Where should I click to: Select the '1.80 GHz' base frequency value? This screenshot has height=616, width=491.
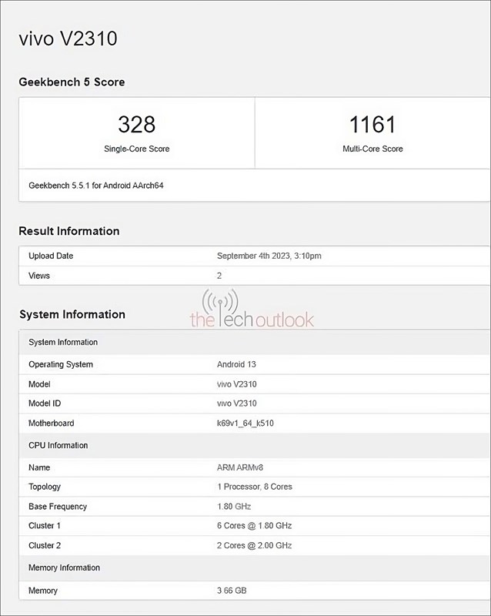pos(234,507)
